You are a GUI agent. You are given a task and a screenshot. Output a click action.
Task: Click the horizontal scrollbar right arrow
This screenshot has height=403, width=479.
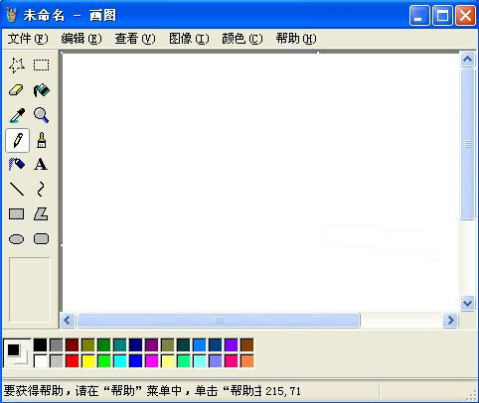(x=450, y=321)
